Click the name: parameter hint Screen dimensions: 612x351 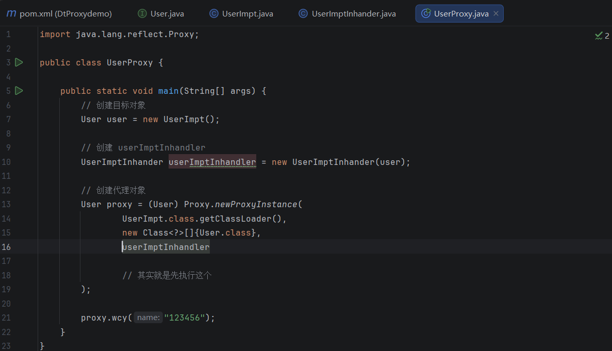pos(148,317)
